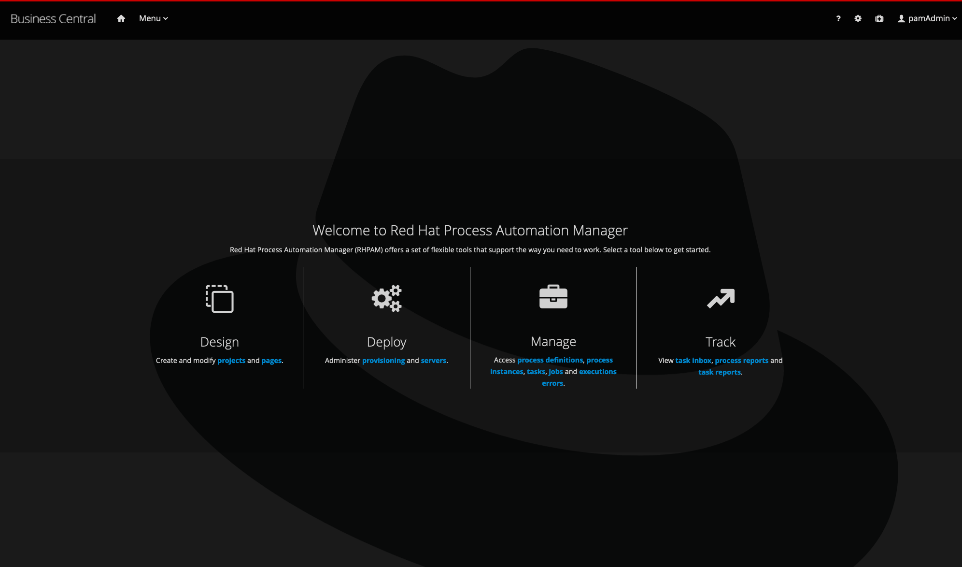The height and width of the screenshot is (567, 962).
Task: Go to the pages link
Action: (271, 361)
